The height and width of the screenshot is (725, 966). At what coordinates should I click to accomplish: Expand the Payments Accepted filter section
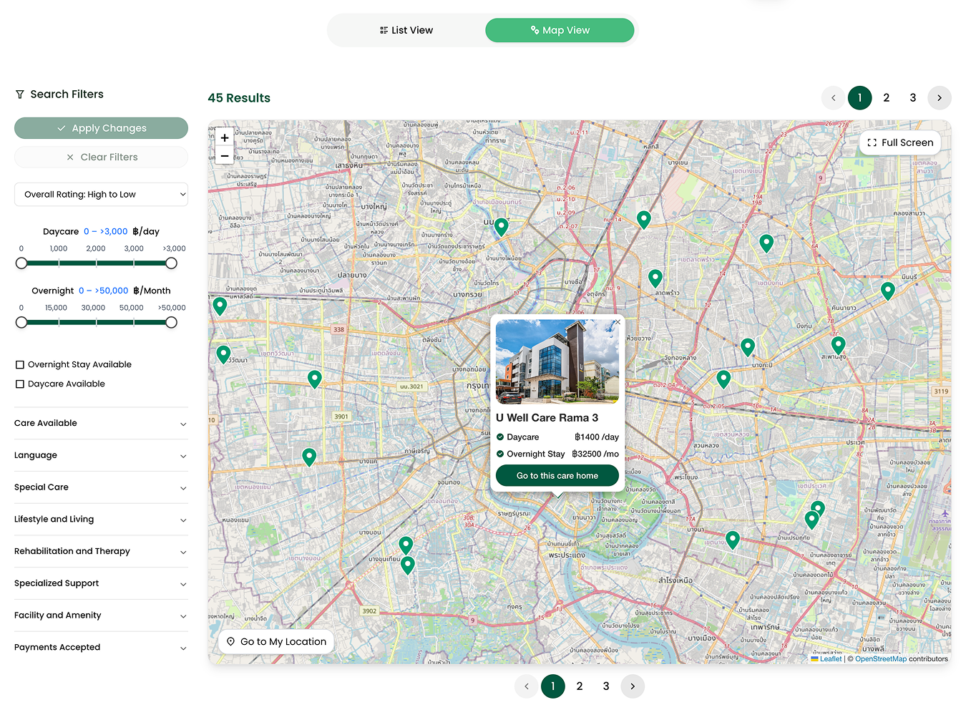click(101, 648)
